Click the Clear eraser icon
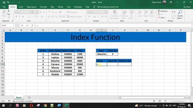Screen dimensions: 193x108 pyautogui.click(x=159, y=18)
